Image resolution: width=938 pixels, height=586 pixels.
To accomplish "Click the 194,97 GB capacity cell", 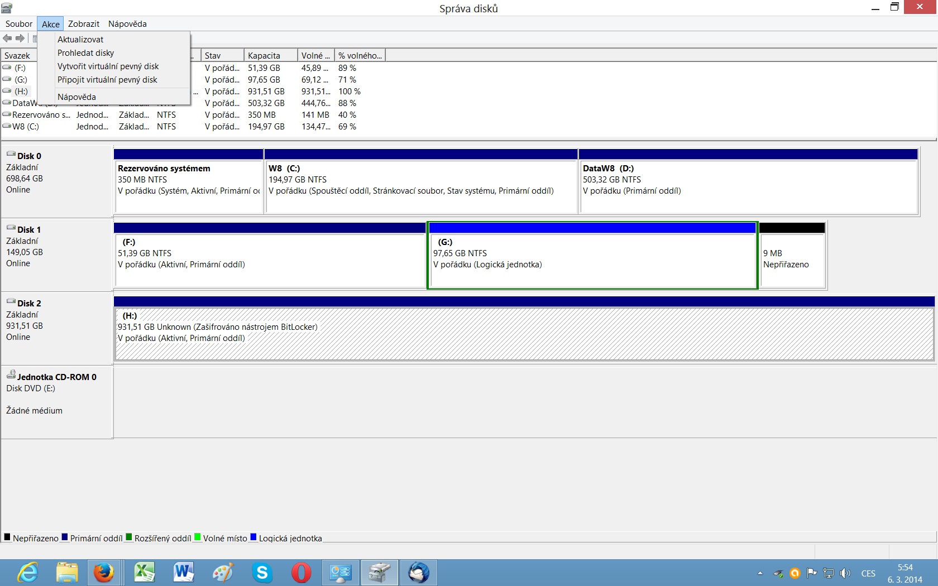I will point(266,127).
